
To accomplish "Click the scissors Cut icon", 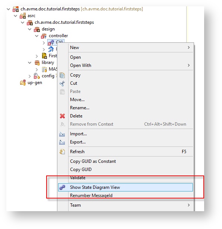I will [62, 83].
